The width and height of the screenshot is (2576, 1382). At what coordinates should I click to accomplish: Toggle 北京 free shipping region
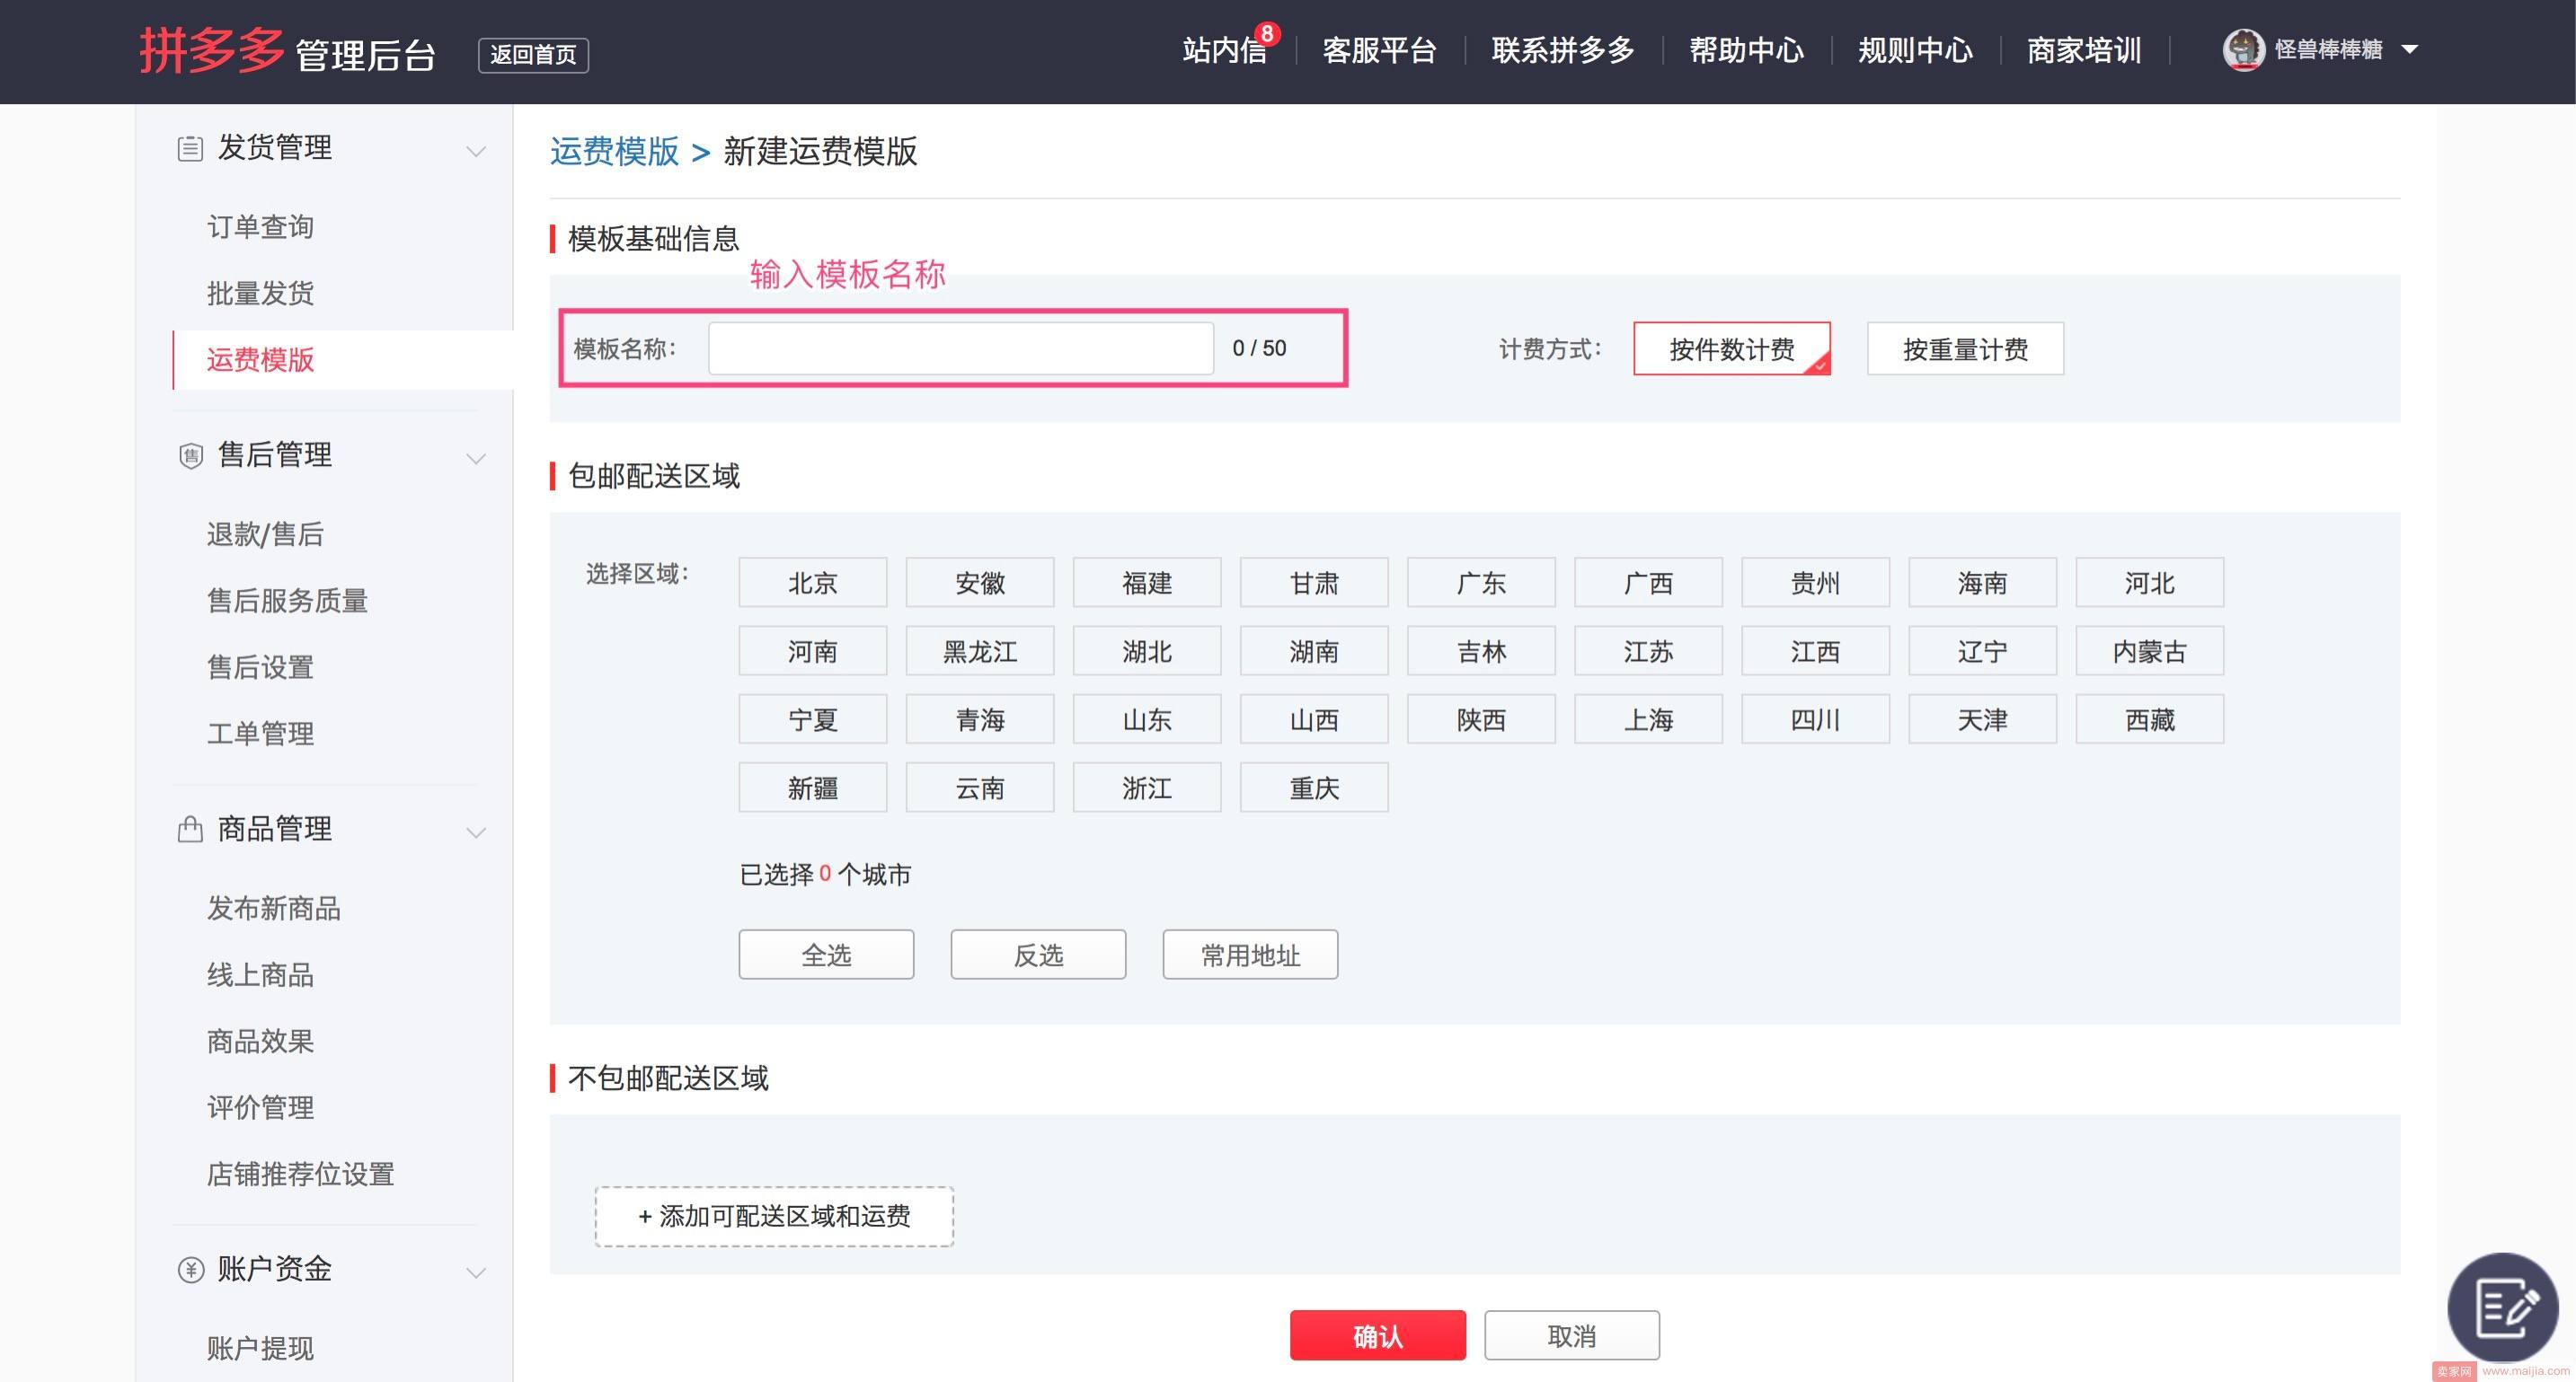coord(812,583)
